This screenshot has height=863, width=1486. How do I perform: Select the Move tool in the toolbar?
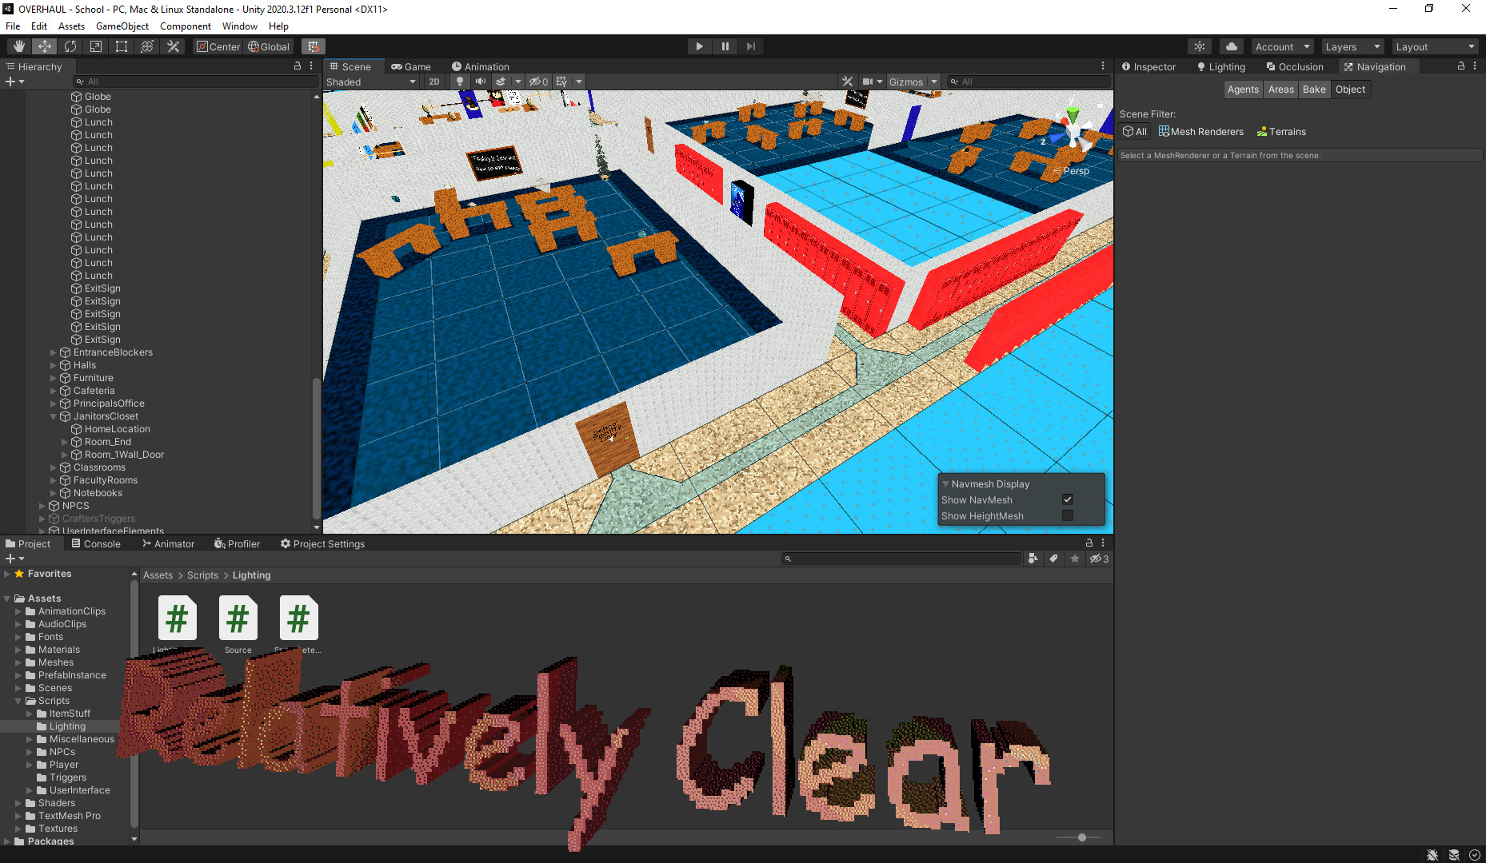(x=44, y=46)
